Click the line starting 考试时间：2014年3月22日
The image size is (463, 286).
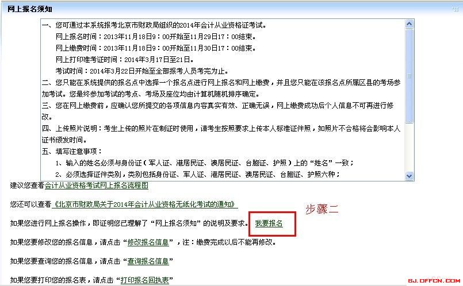(x=142, y=71)
